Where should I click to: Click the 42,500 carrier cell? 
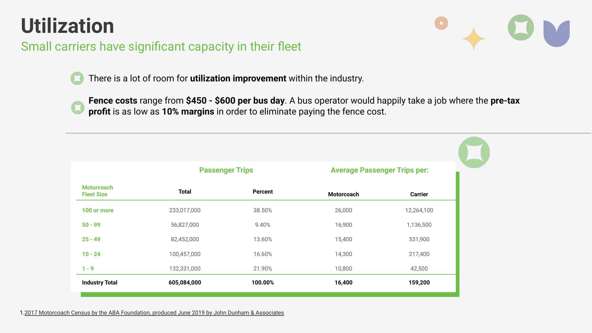pos(419,268)
